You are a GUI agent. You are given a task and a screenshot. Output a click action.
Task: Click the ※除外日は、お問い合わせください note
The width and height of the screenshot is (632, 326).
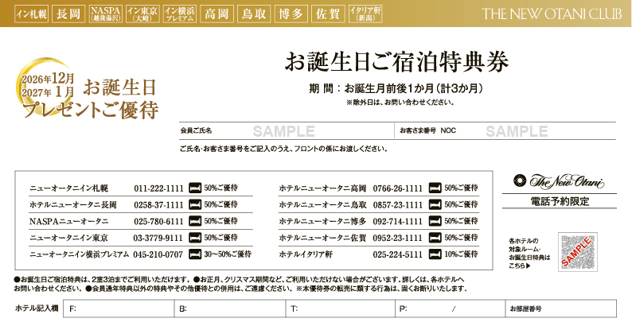click(x=400, y=103)
